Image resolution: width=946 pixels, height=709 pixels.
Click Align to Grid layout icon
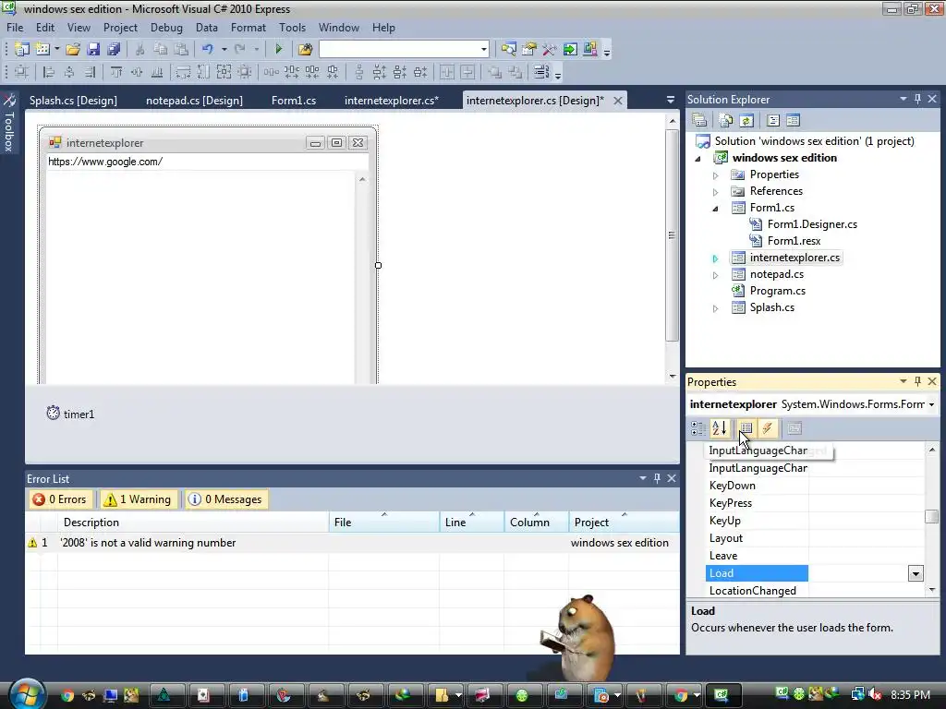click(22, 72)
